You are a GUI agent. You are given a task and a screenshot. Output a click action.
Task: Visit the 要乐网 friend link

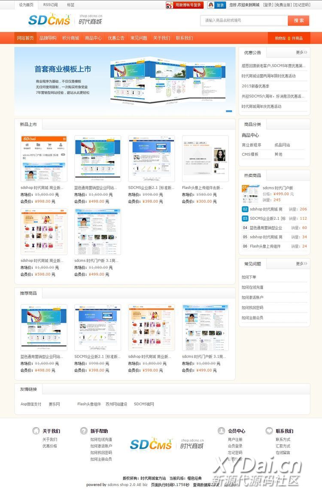pyautogui.click(x=54, y=404)
